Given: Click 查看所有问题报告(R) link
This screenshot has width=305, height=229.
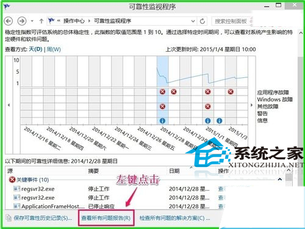Looking at the screenshot, I should point(106,218).
